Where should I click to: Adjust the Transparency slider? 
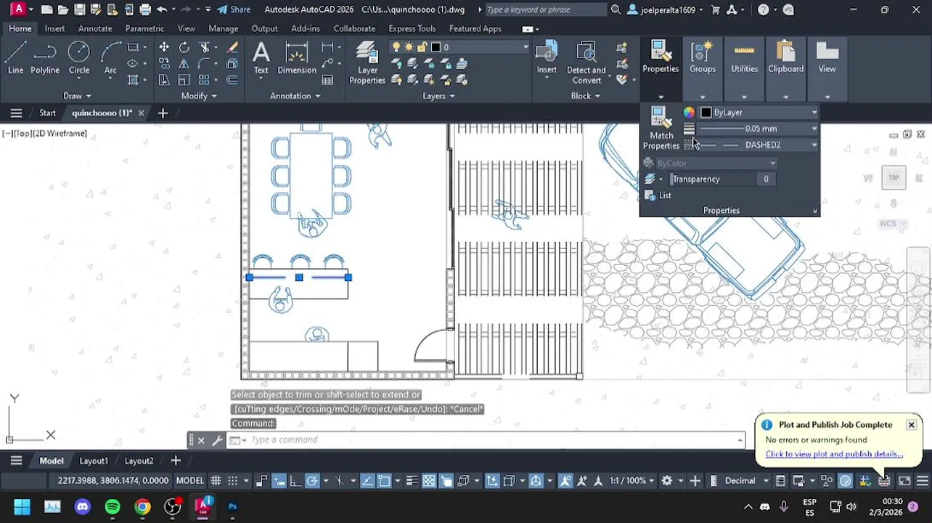pos(713,179)
